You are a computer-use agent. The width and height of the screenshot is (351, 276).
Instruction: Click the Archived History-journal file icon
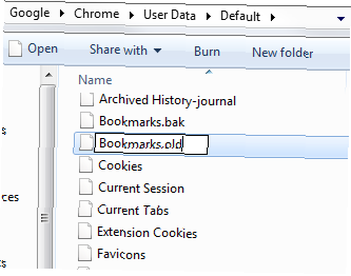pyautogui.click(x=86, y=100)
